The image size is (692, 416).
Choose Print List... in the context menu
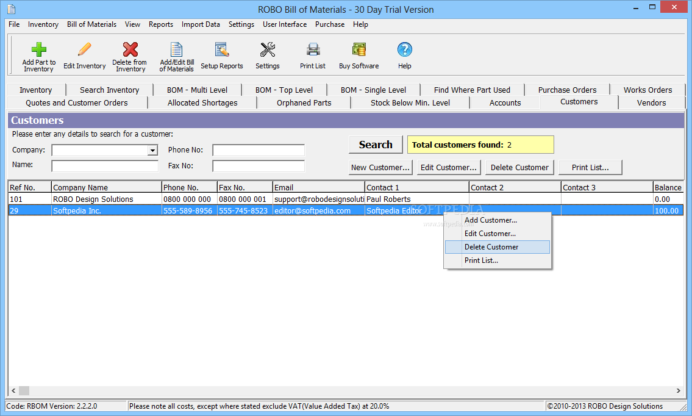point(498,260)
